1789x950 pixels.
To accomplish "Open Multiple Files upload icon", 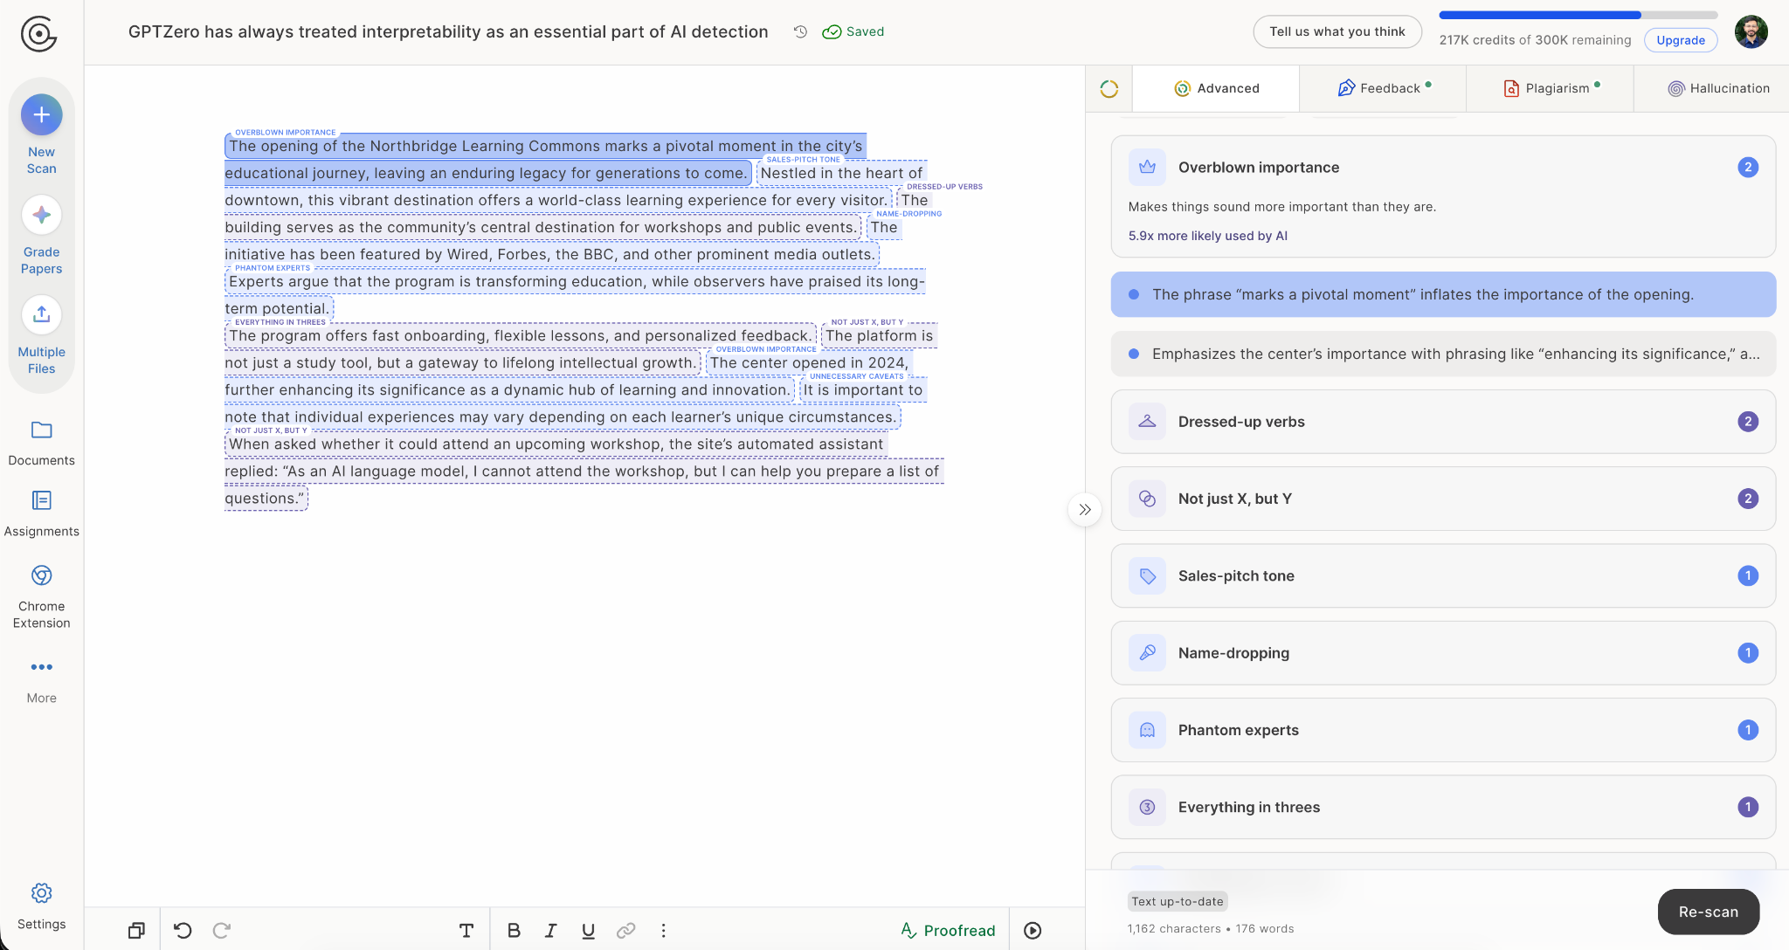I will 41,314.
